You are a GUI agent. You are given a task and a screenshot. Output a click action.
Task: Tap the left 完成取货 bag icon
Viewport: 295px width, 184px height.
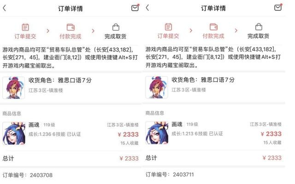[x=116, y=27]
